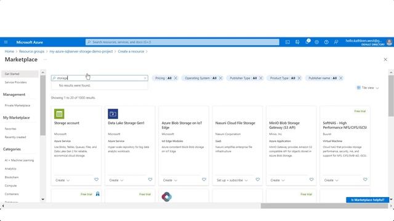Expand Create dropdown for MinIO Gateway
The height and width of the screenshot is (221, 394).
(278, 180)
